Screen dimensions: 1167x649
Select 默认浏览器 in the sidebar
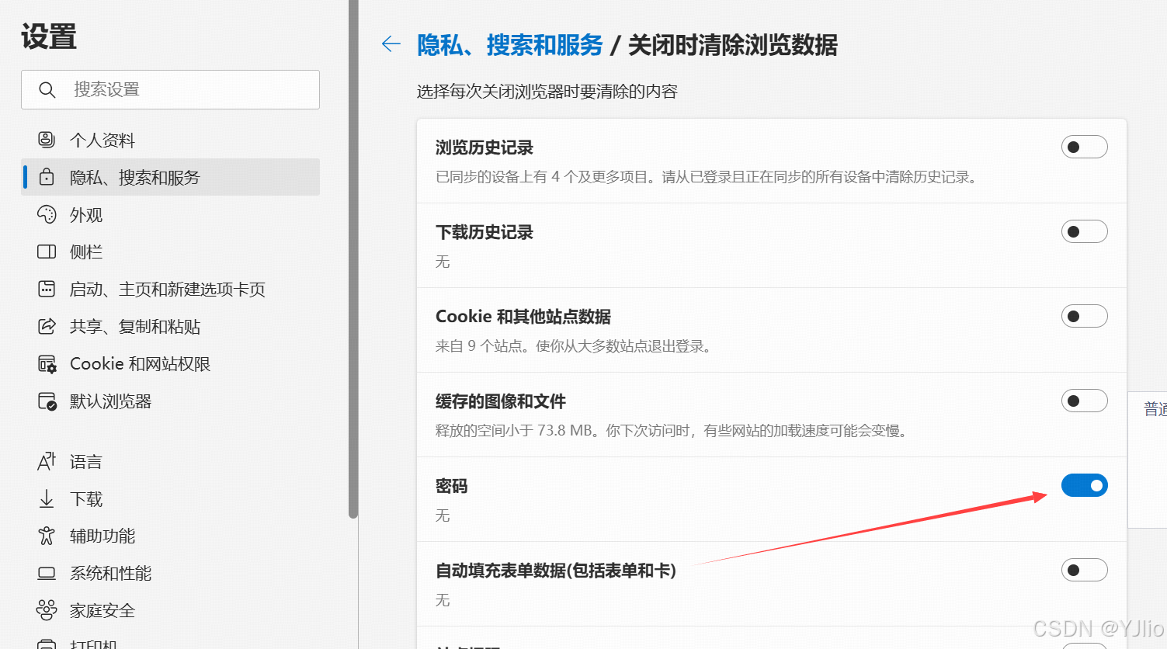pyautogui.click(x=170, y=401)
